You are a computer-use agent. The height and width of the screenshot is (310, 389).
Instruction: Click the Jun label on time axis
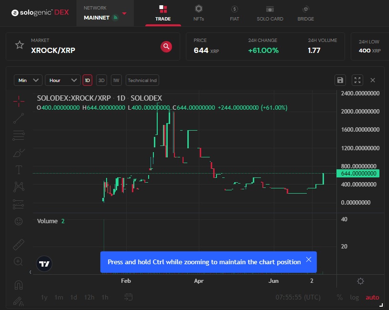(x=273, y=281)
